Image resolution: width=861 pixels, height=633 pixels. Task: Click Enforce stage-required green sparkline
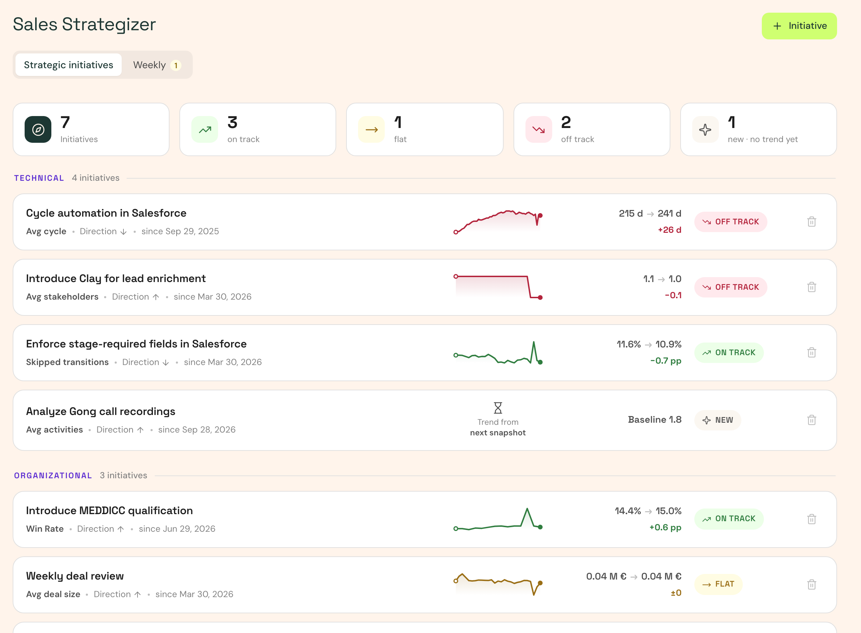pyautogui.click(x=498, y=352)
